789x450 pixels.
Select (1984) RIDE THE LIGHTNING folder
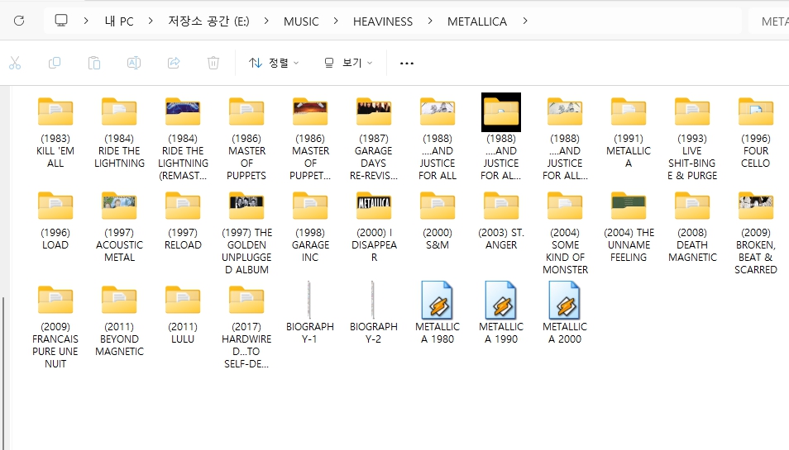click(119, 133)
